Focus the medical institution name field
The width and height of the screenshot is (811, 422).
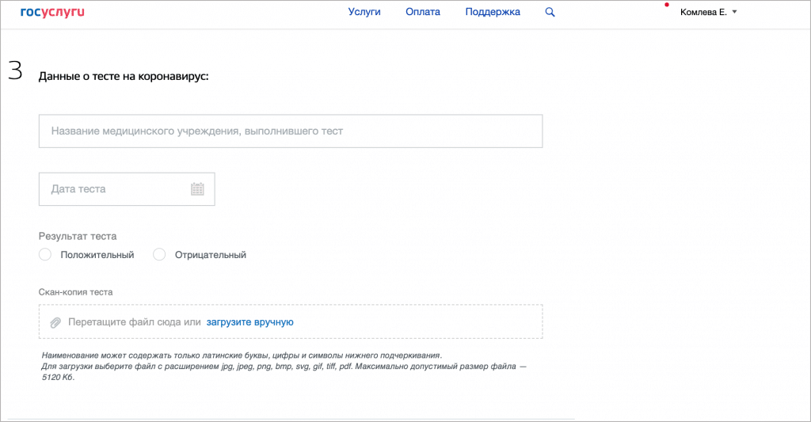point(291,131)
